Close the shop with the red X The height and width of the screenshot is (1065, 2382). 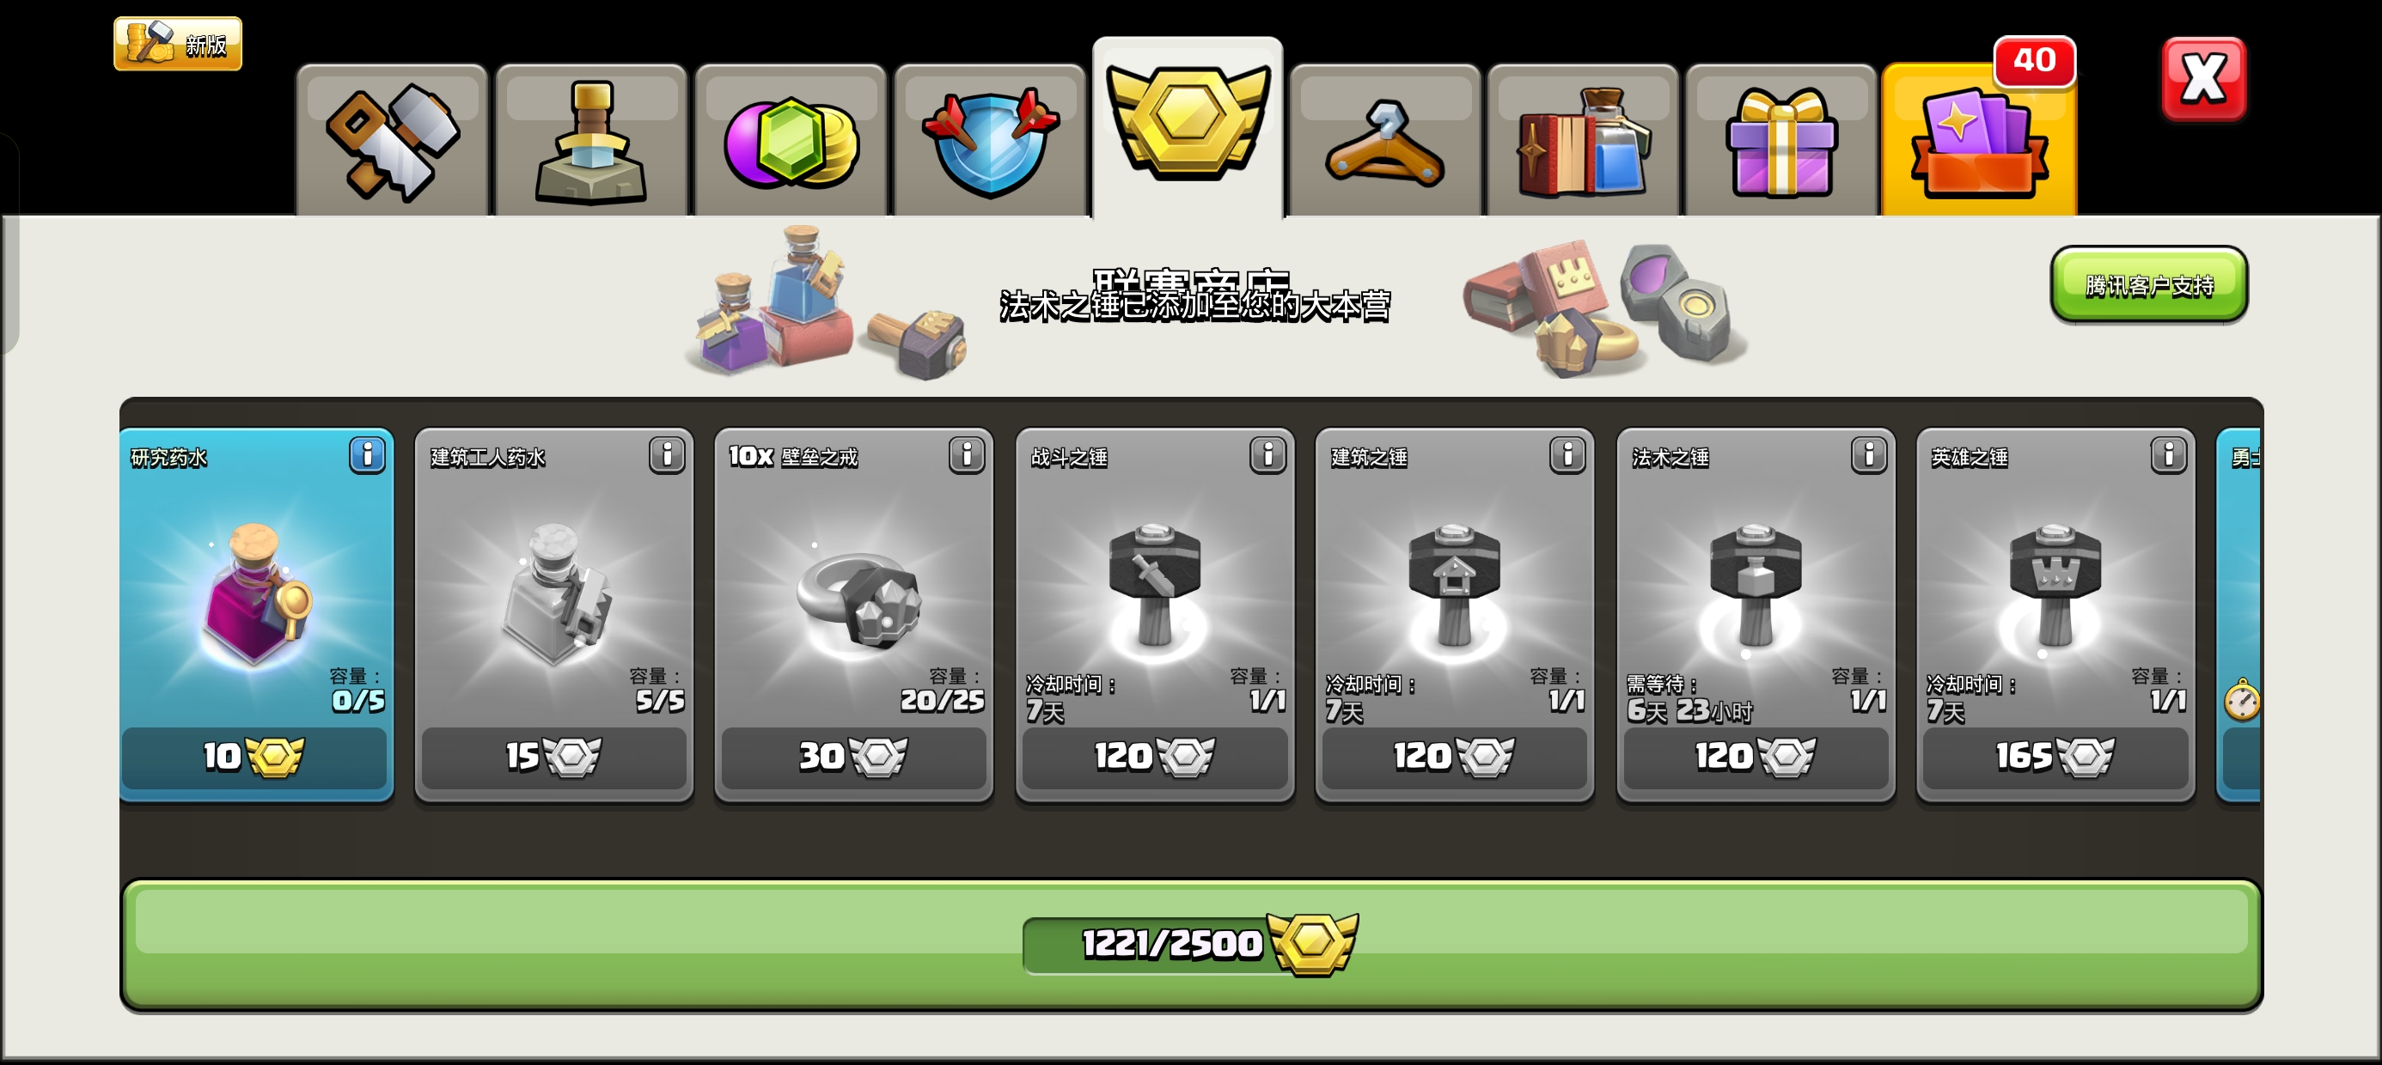pos(2203,78)
